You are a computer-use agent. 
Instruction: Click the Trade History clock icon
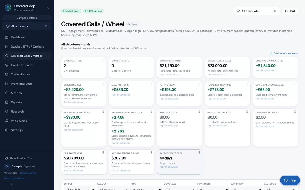click(x=7, y=74)
